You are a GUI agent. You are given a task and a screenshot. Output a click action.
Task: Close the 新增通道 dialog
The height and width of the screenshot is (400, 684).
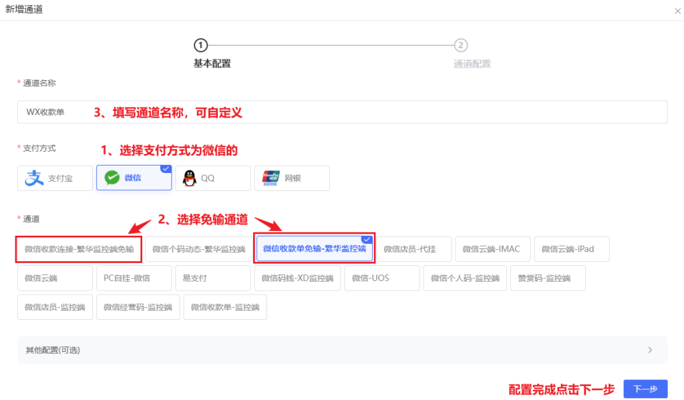pos(677,11)
